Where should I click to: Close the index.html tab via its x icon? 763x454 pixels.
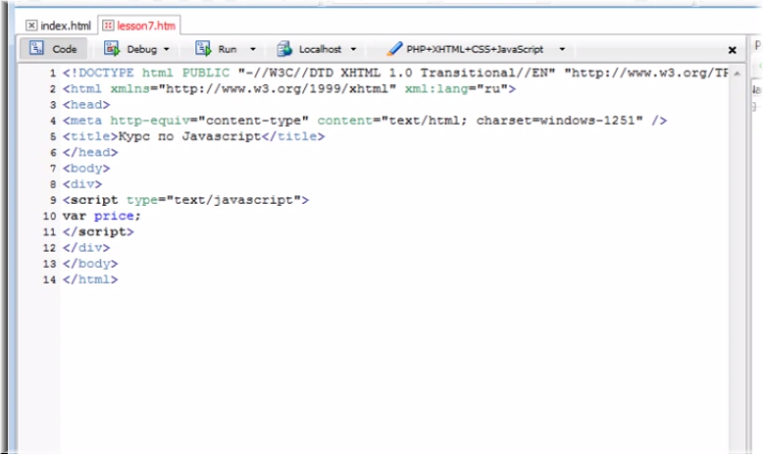pyautogui.click(x=31, y=25)
